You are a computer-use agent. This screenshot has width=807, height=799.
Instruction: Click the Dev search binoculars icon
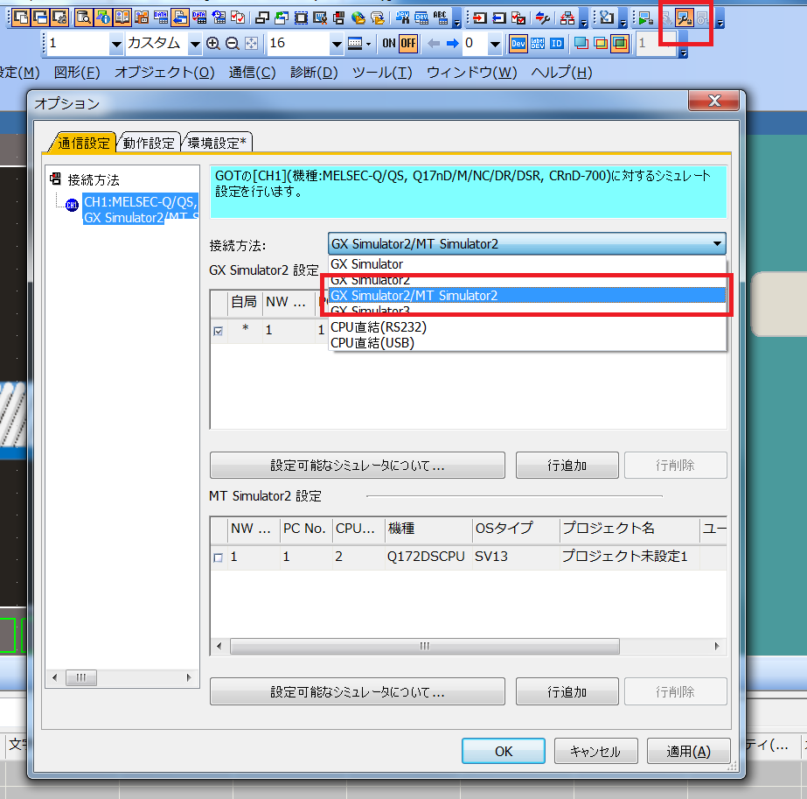(x=402, y=18)
